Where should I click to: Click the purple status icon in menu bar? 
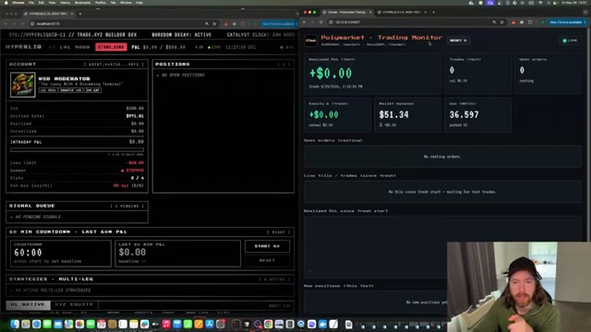490,3
